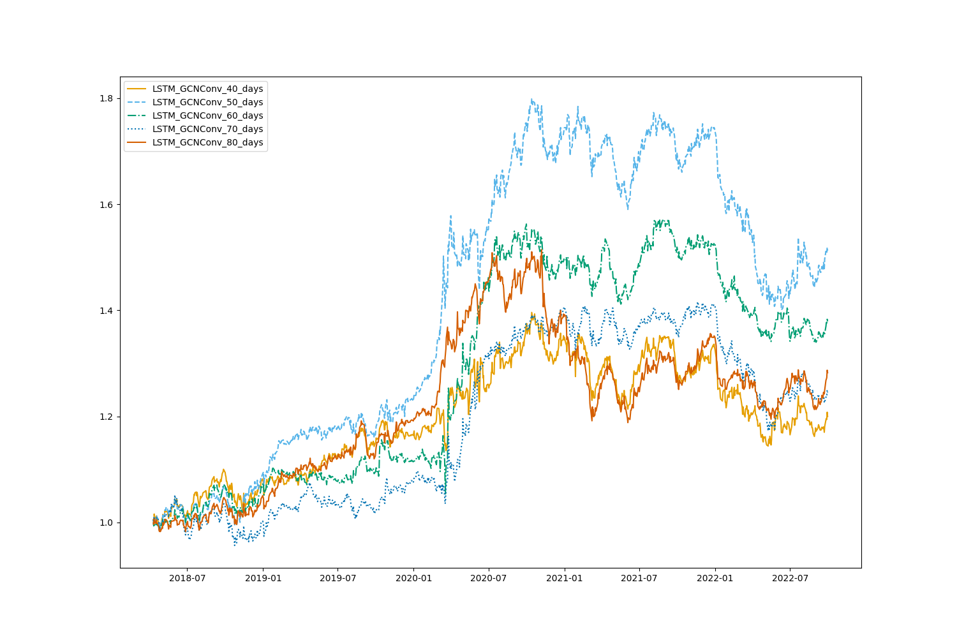Click the 2018-07 x-axis date label
This screenshot has width=957, height=638.
[187, 578]
